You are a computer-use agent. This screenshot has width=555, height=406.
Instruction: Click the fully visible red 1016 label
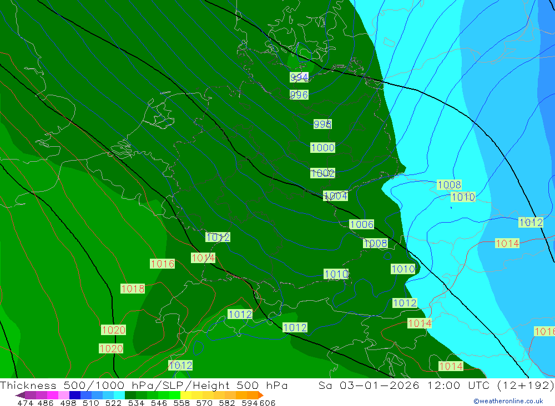point(162,264)
